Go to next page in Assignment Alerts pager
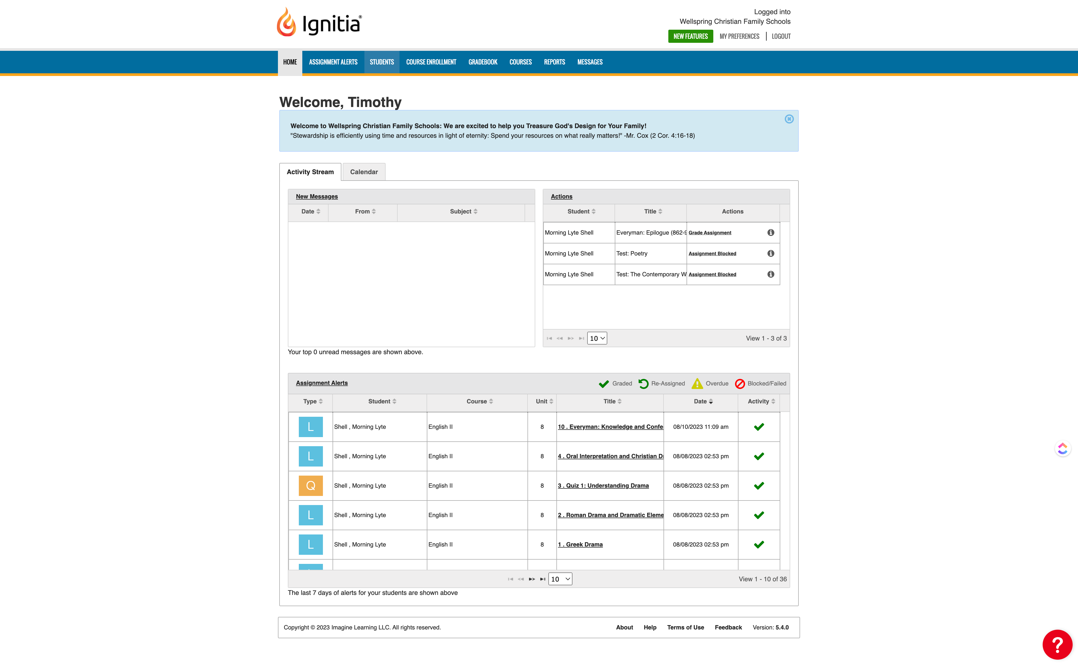 click(x=532, y=579)
